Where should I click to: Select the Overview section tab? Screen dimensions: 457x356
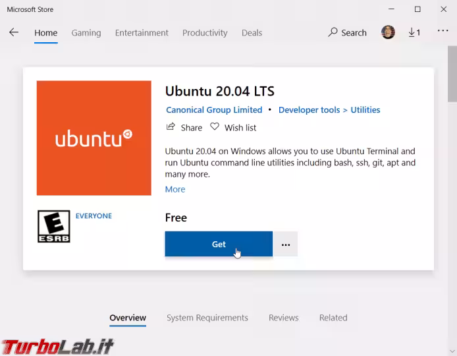128,318
